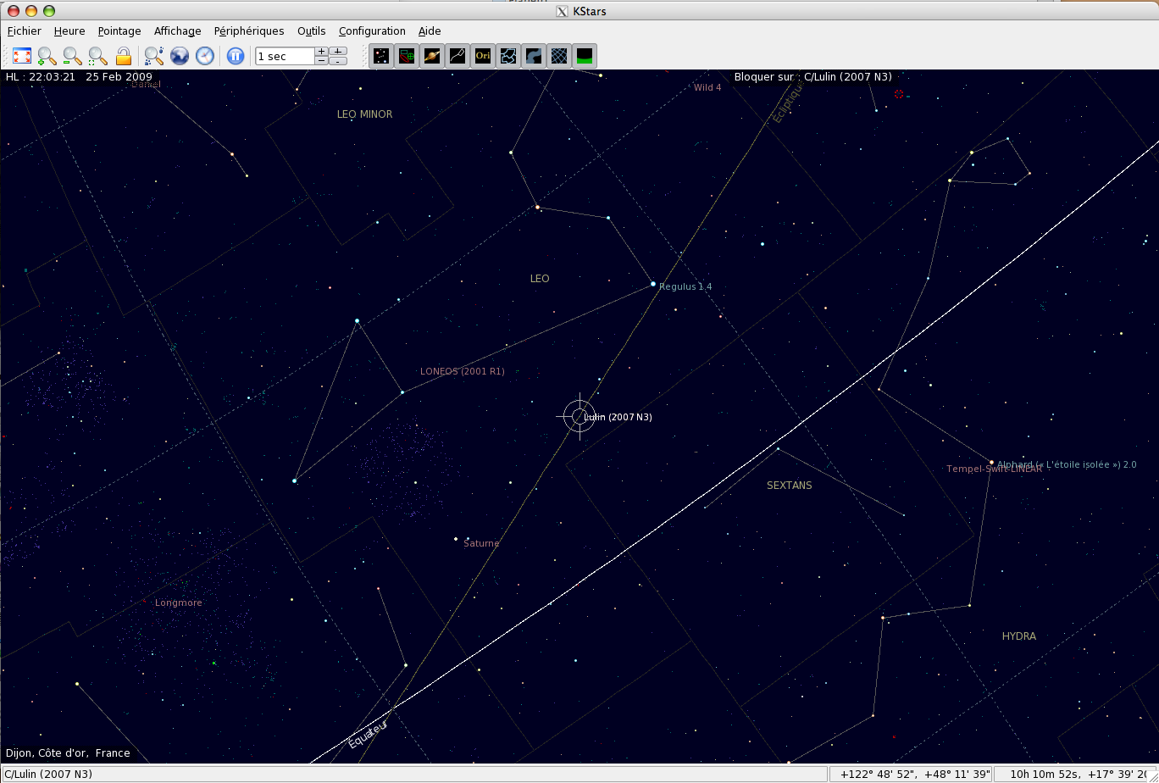Open geographic location globe icon
The width and height of the screenshot is (1159, 783).
(180, 56)
